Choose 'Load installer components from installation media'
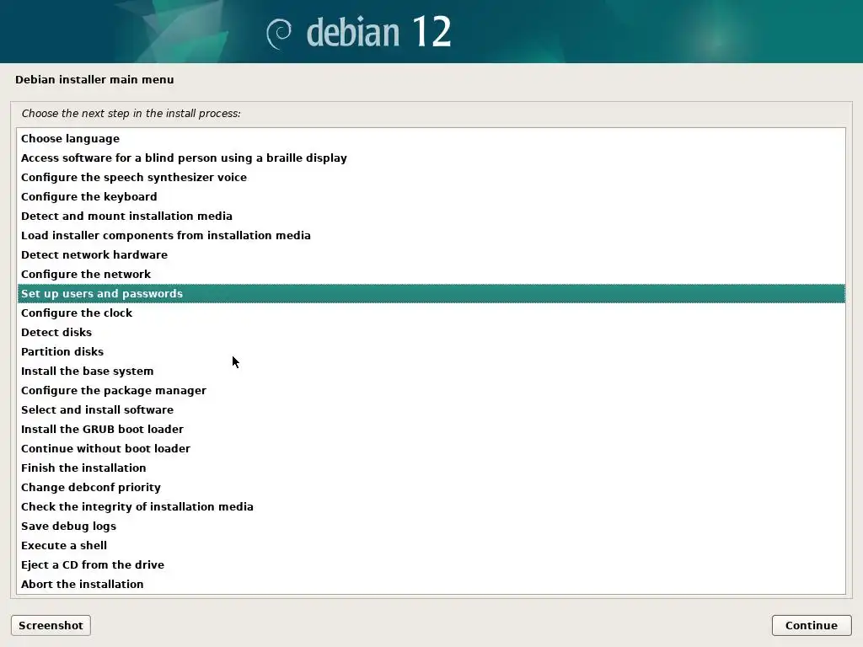 [431, 236]
